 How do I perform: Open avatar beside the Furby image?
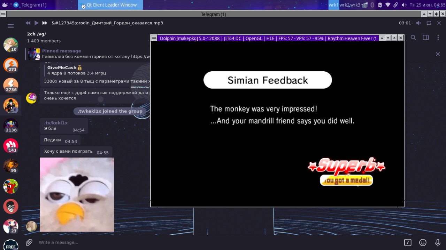tap(32, 226)
